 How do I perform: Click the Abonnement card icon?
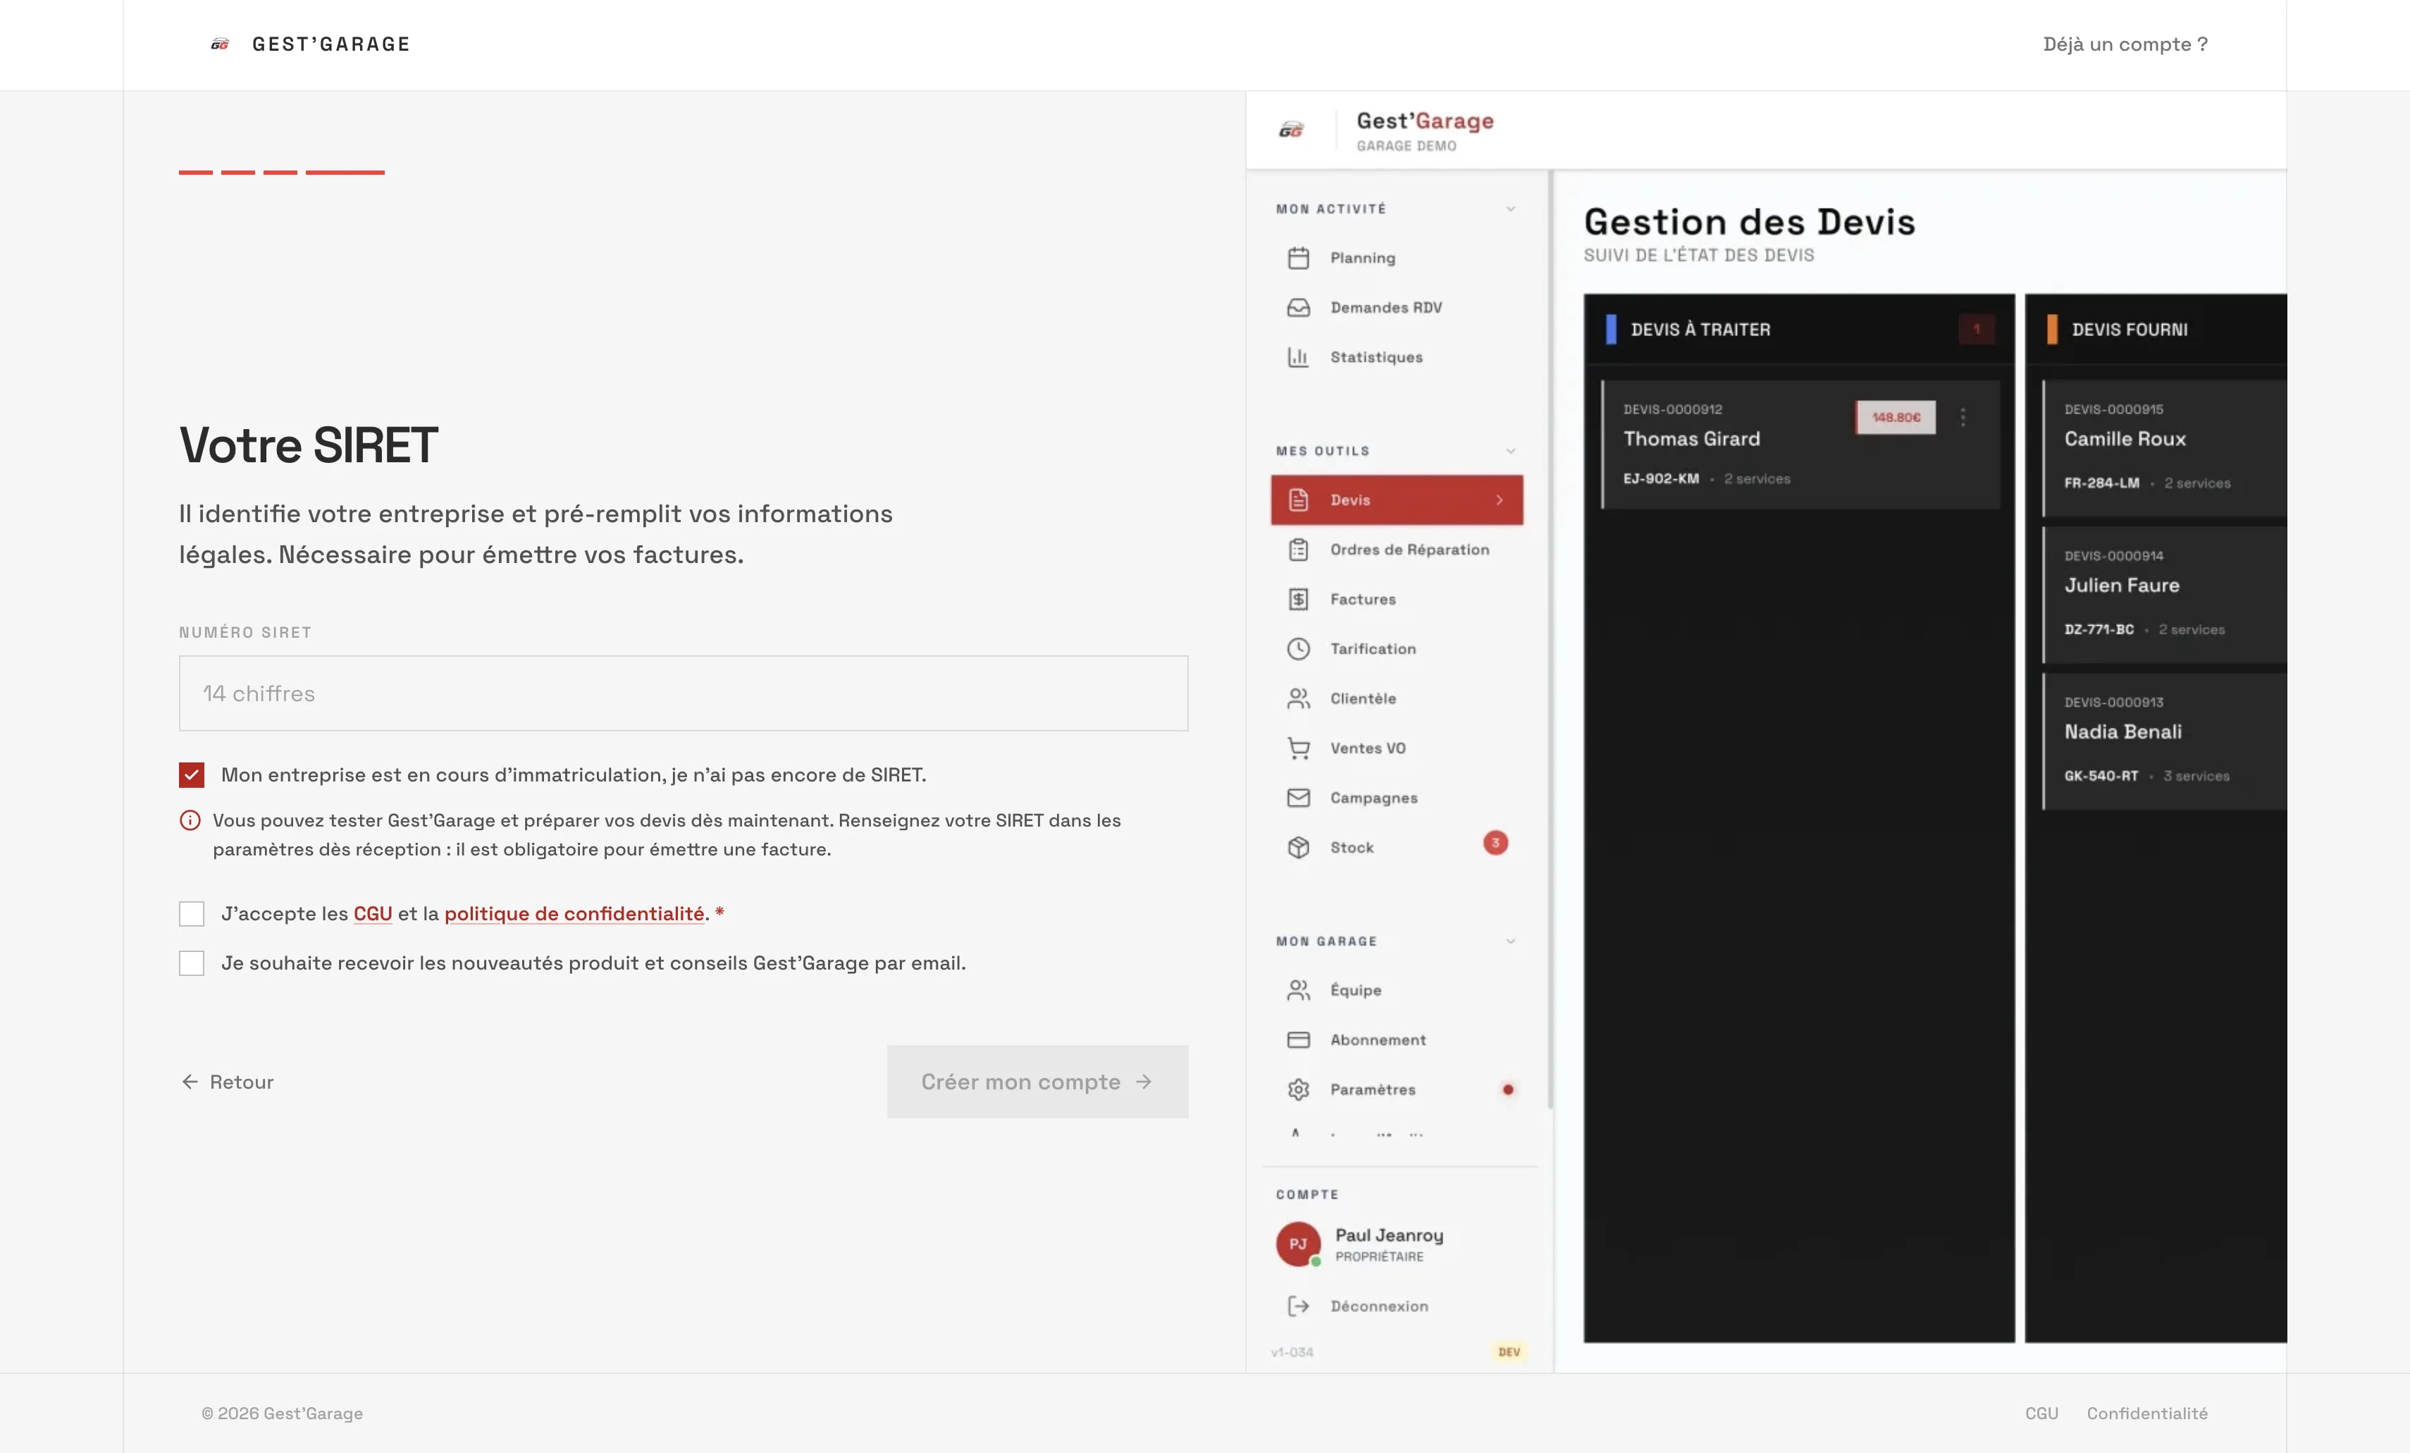(x=1298, y=1040)
